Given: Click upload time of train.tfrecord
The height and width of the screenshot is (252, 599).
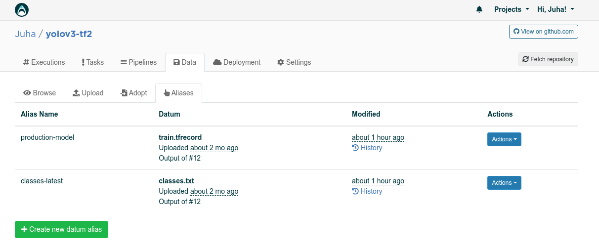Looking at the screenshot, I should pyautogui.click(x=214, y=148).
